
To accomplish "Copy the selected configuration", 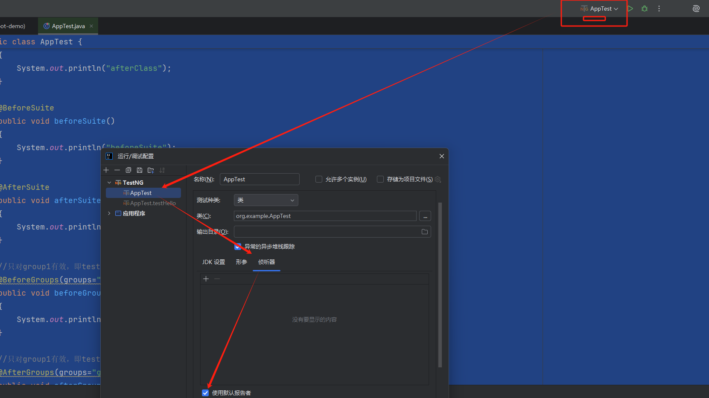I will click(128, 170).
